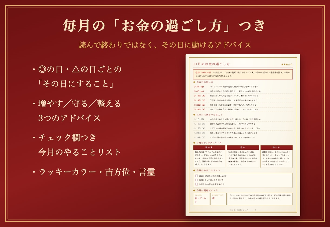This screenshot has width=330, height=227.
Task: Check the second to-do list checkbox
Action: click(x=197, y=180)
